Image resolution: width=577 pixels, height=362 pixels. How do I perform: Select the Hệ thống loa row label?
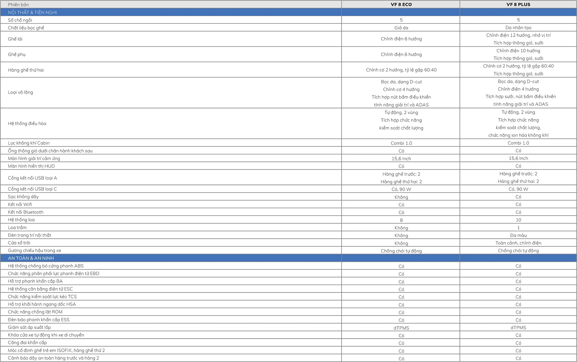point(21,220)
